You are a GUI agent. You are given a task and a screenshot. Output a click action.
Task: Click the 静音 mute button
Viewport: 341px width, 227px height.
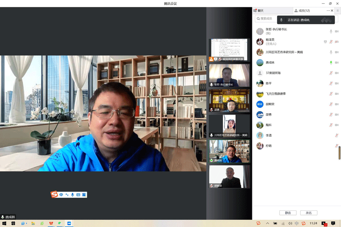click(288, 213)
